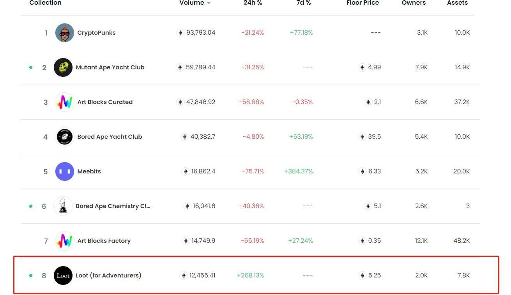Image resolution: width=511 pixels, height=295 pixels.
Task: Click the 37.2K assets value
Action: tap(462, 102)
